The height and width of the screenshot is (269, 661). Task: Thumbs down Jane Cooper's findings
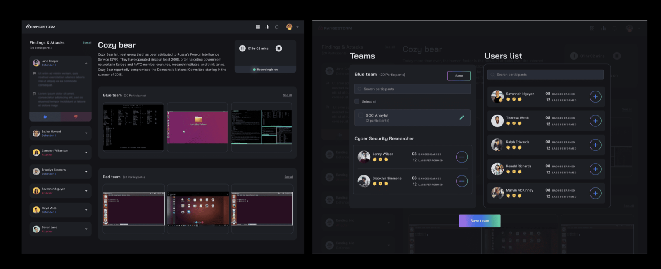[x=76, y=117]
